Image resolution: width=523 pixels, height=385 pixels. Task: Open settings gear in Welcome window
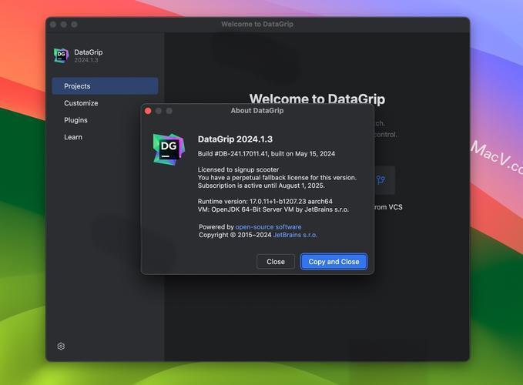click(x=61, y=346)
